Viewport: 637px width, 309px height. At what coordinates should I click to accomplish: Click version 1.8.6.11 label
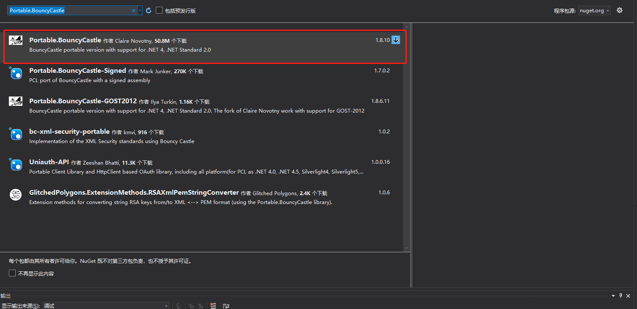(381, 101)
